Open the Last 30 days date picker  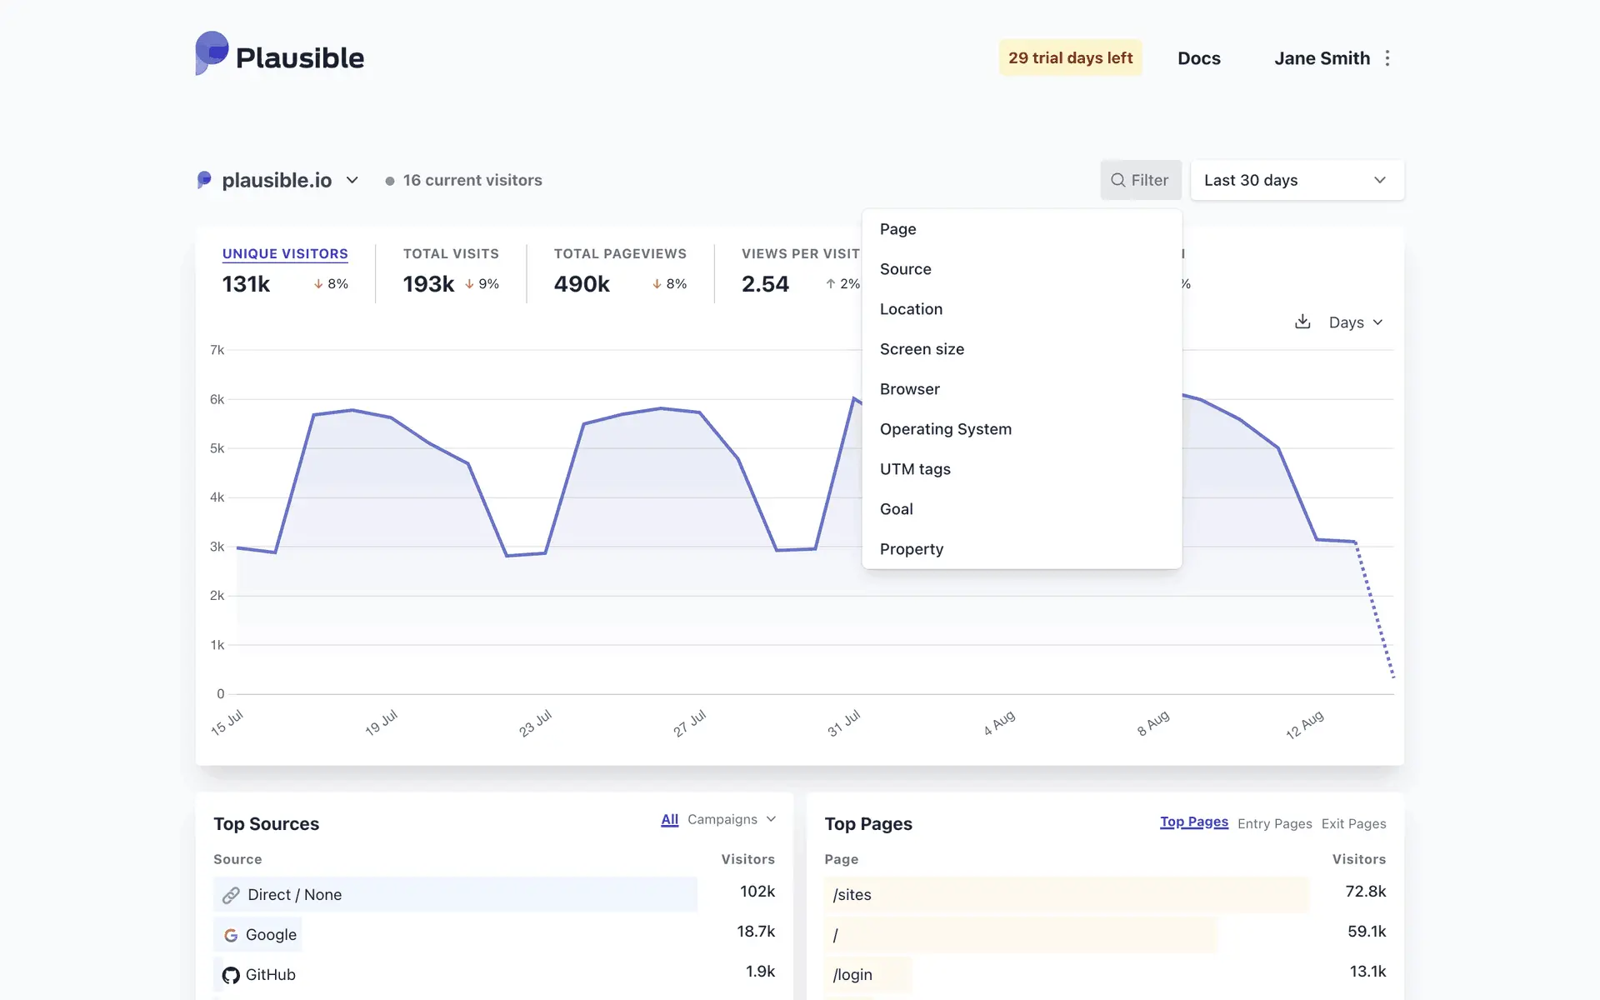coord(1297,180)
